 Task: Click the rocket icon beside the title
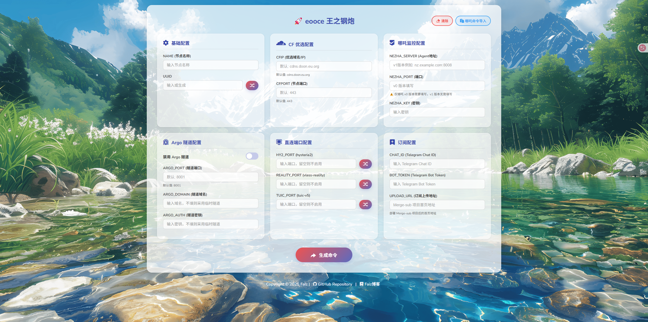click(x=298, y=21)
